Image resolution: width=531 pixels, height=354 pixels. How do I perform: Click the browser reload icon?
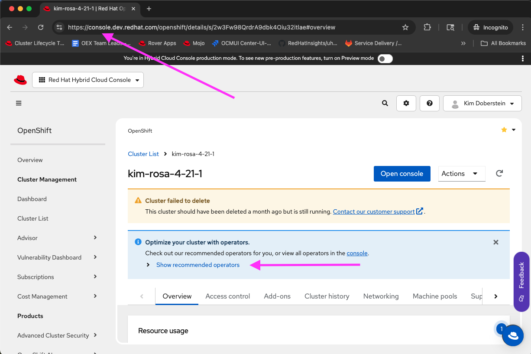coord(41,27)
